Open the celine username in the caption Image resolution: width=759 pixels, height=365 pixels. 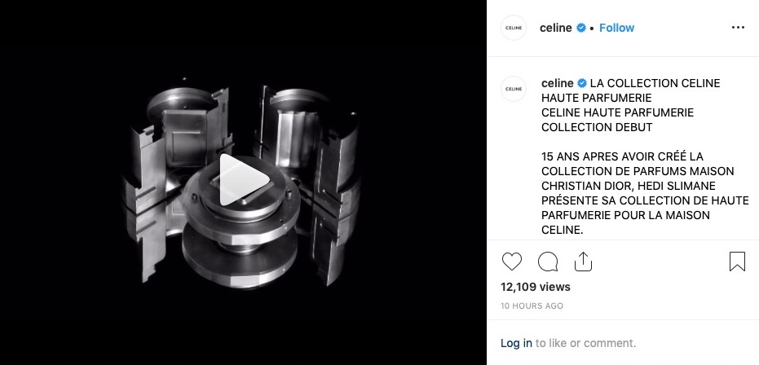coord(557,83)
